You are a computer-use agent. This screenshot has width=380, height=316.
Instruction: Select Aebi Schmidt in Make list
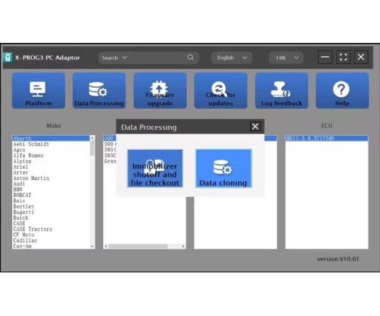(51, 144)
